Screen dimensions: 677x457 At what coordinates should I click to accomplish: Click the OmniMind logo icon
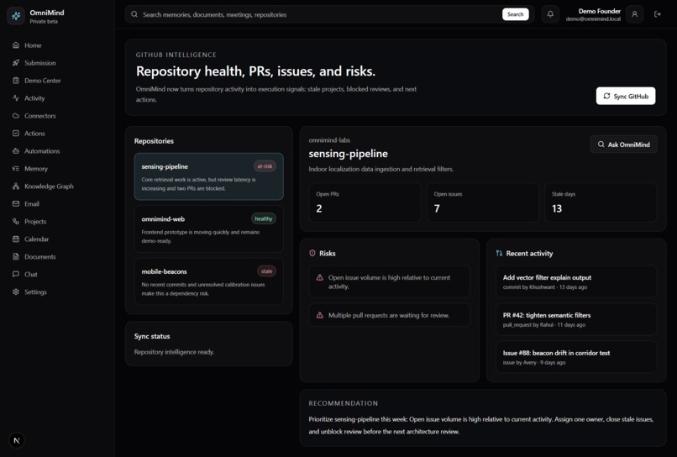[x=16, y=16]
